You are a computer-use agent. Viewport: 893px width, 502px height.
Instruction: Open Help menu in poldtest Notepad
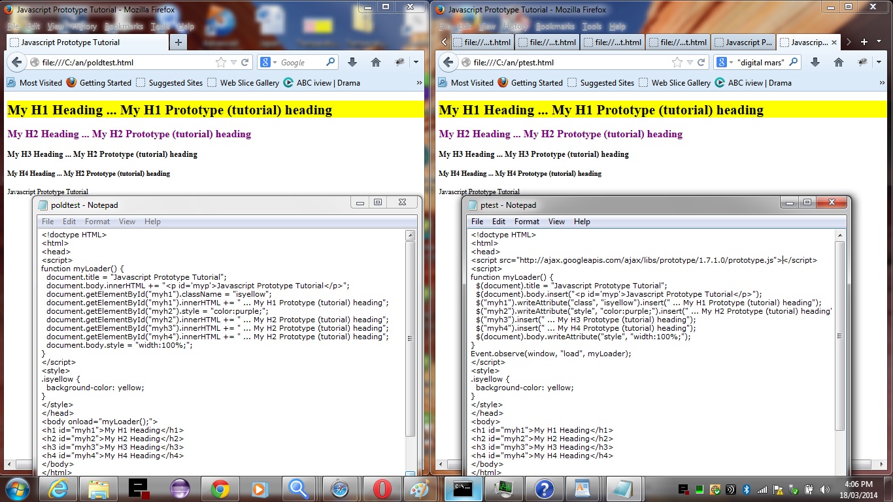coord(152,222)
